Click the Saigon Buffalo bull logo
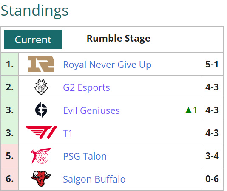227x191 pixels. point(41,179)
